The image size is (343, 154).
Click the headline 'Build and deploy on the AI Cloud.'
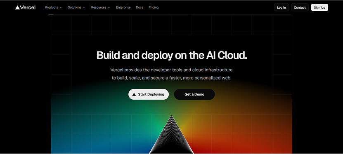click(x=172, y=55)
